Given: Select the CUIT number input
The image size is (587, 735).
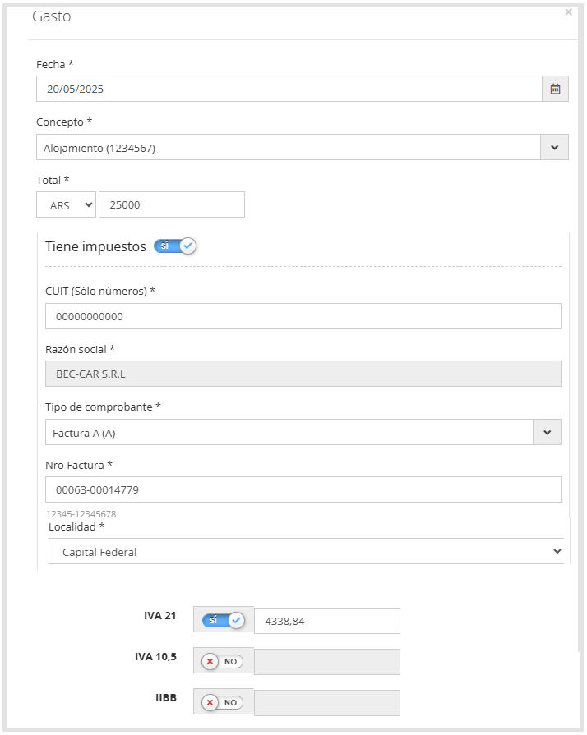Looking at the screenshot, I should click(x=303, y=316).
